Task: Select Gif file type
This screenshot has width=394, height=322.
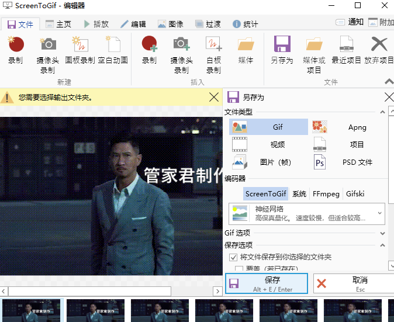Action: click(x=268, y=127)
